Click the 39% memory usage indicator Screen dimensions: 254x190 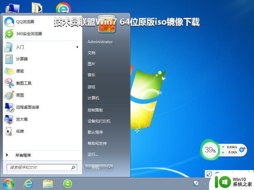pyautogui.click(x=210, y=150)
